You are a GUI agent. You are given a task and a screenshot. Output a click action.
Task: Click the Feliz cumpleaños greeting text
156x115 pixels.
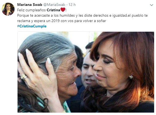point(31,10)
